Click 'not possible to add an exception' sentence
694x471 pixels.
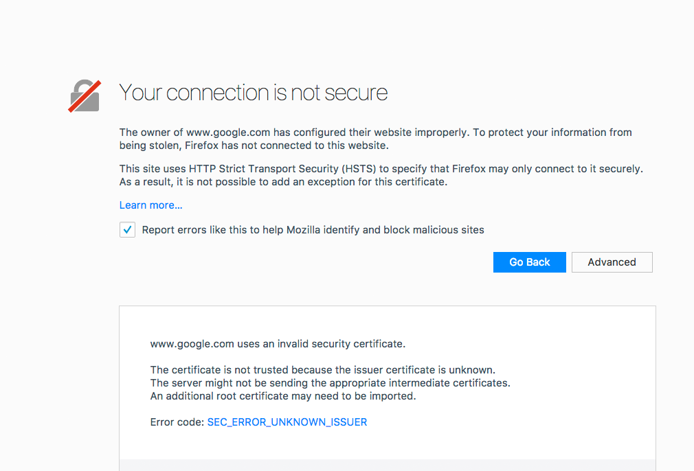click(x=283, y=182)
